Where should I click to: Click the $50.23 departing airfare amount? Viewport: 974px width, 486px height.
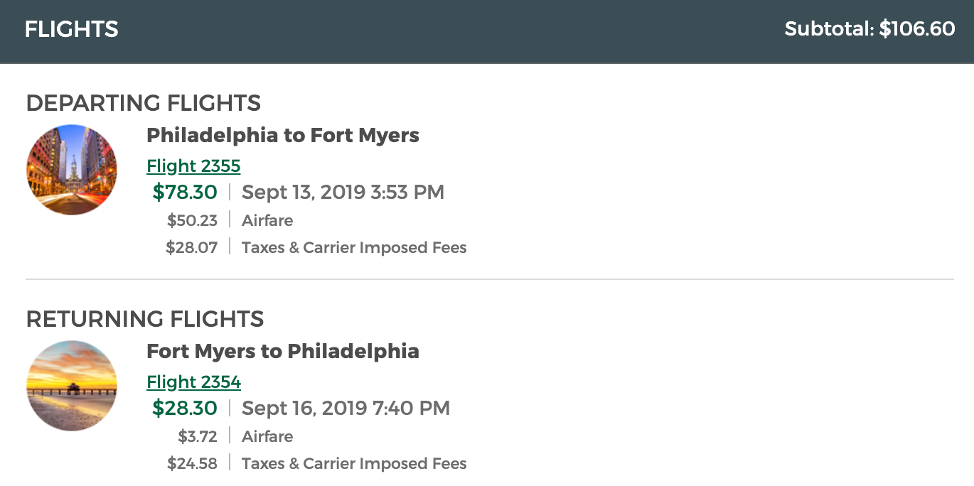click(192, 220)
